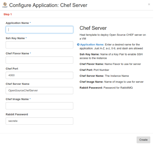This screenshot has height=150, width=156.
Task: Click the Chef Image Name input field
Action: pos(39,106)
